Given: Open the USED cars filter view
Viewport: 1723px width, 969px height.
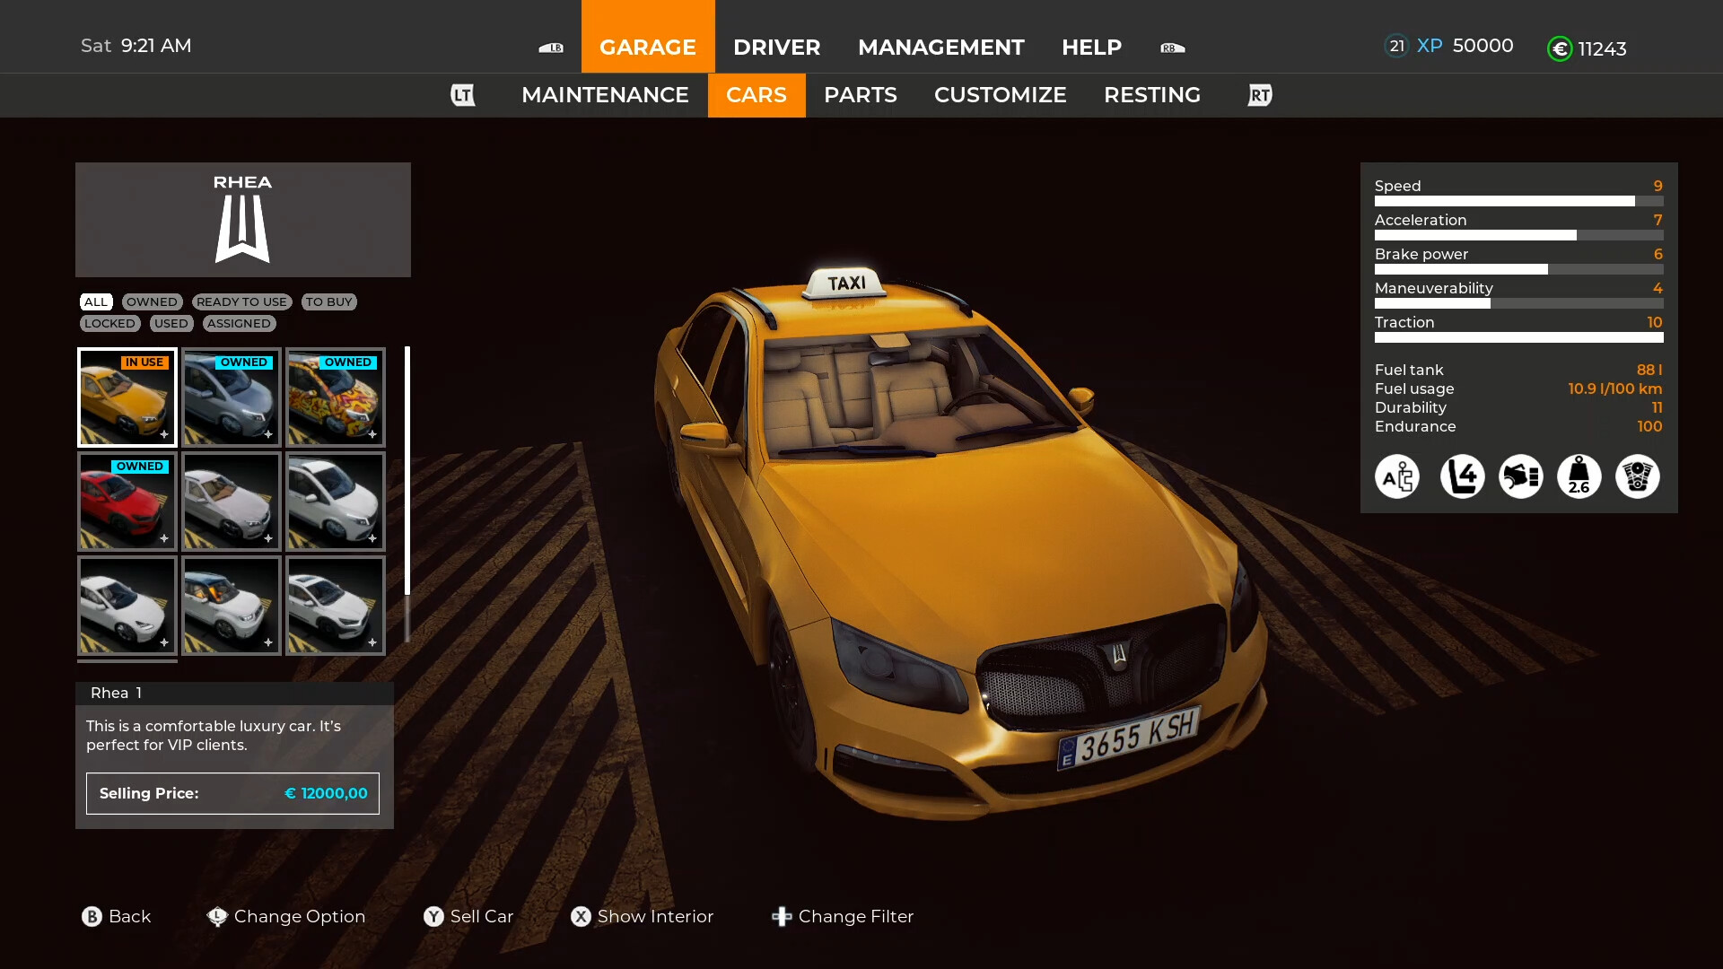Looking at the screenshot, I should (171, 323).
